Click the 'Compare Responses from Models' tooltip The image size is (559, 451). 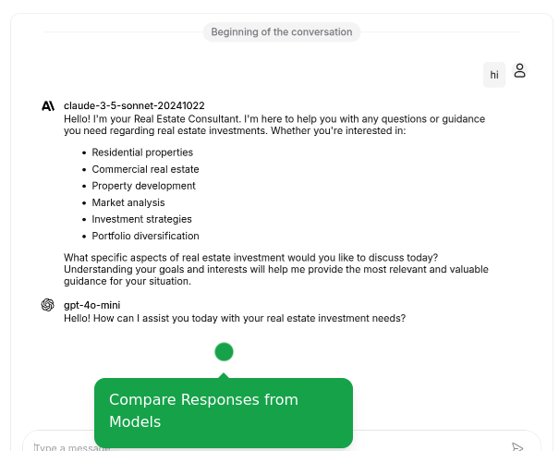point(224,413)
